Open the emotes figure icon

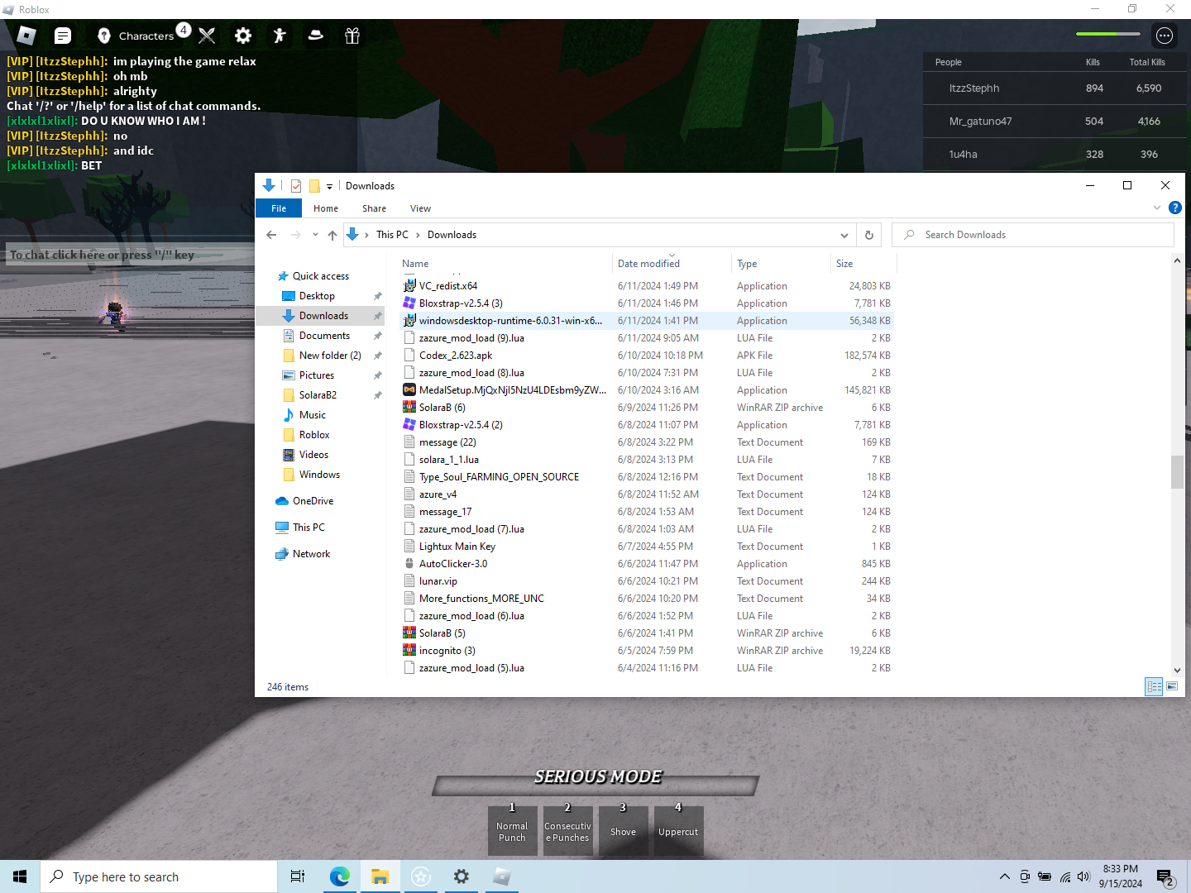point(280,36)
